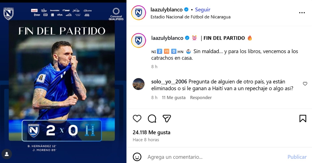The width and height of the screenshot is (312, 163).
Task: Open comments via speech bubble icon
Action: pyautogui.click(x=152, y=118)
